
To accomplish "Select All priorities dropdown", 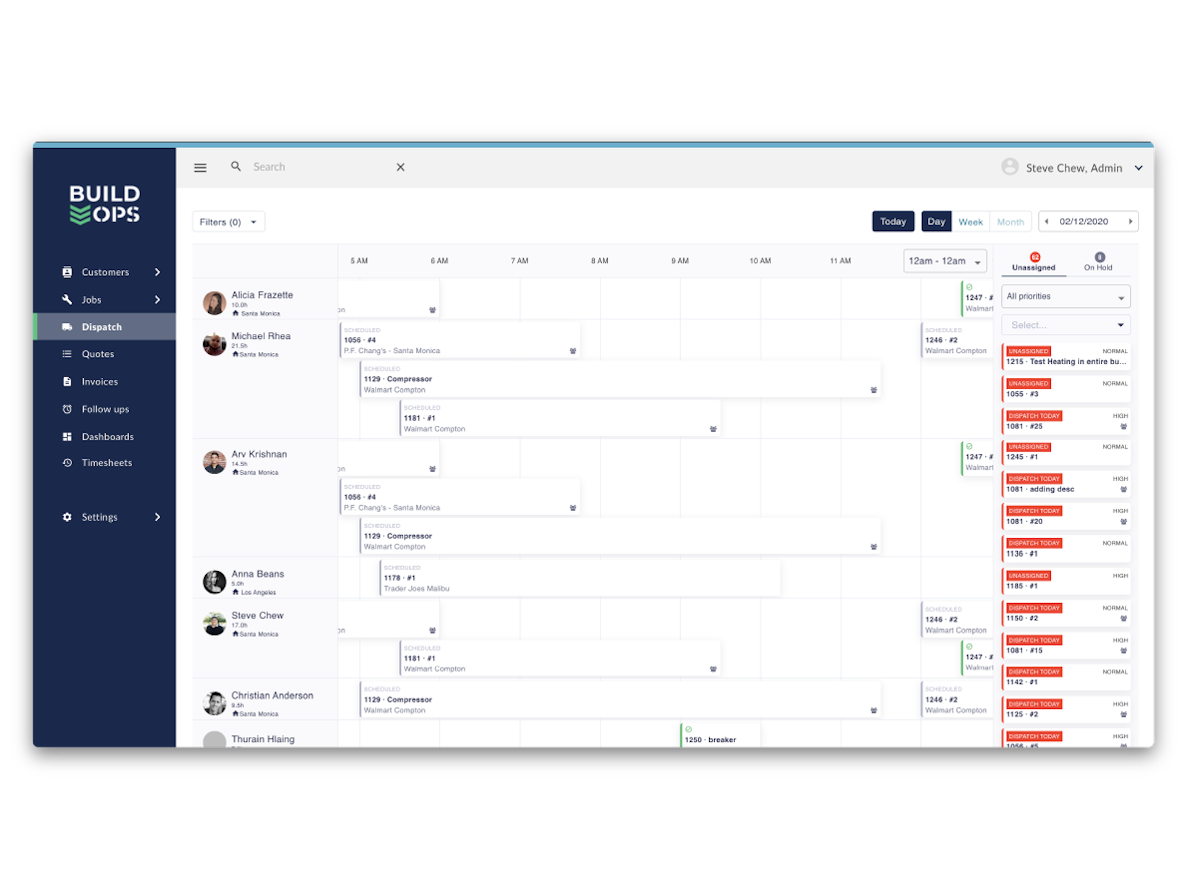I will (1066, 296).
